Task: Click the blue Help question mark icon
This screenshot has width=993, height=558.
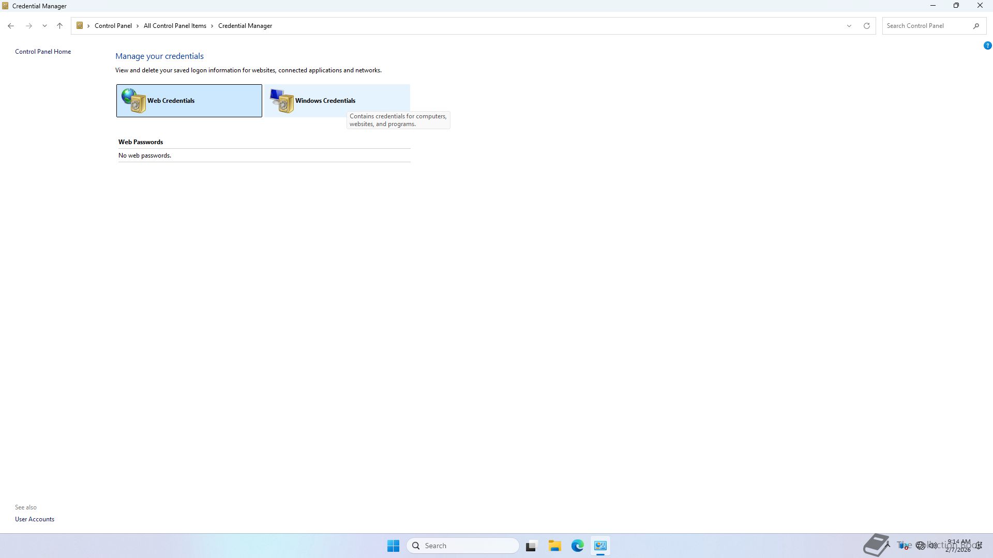Action: [987, 45]
